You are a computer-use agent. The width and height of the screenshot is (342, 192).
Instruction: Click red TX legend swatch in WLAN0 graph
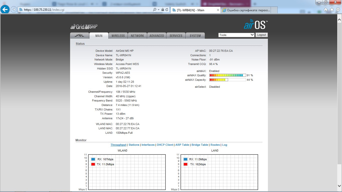coord(93,164)
